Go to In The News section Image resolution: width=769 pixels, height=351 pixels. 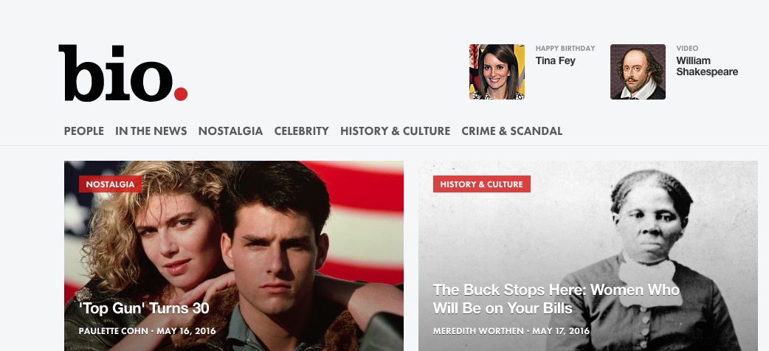pyautogui.click(x=151, y=131)
